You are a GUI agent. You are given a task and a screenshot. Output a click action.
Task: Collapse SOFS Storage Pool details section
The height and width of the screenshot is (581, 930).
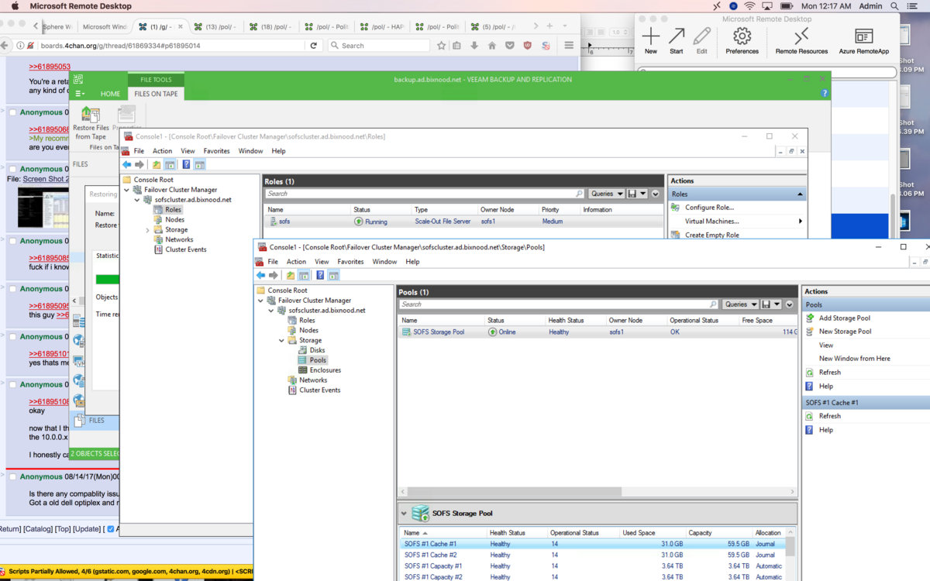tap(405, 513)
